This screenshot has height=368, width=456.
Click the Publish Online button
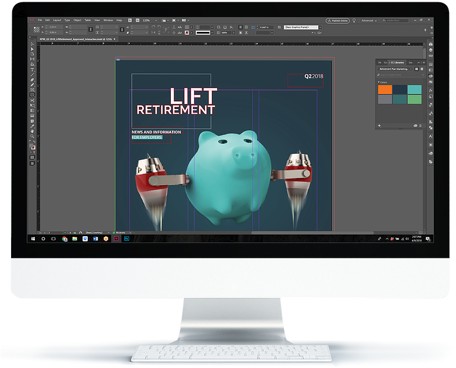click(337, 21)
